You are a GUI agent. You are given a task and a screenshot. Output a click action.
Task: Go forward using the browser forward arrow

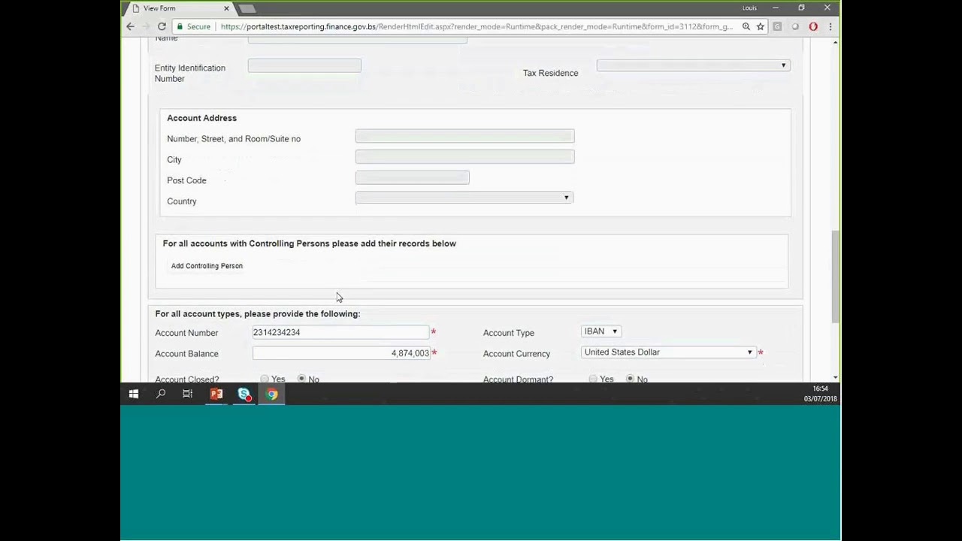point(146,26)
